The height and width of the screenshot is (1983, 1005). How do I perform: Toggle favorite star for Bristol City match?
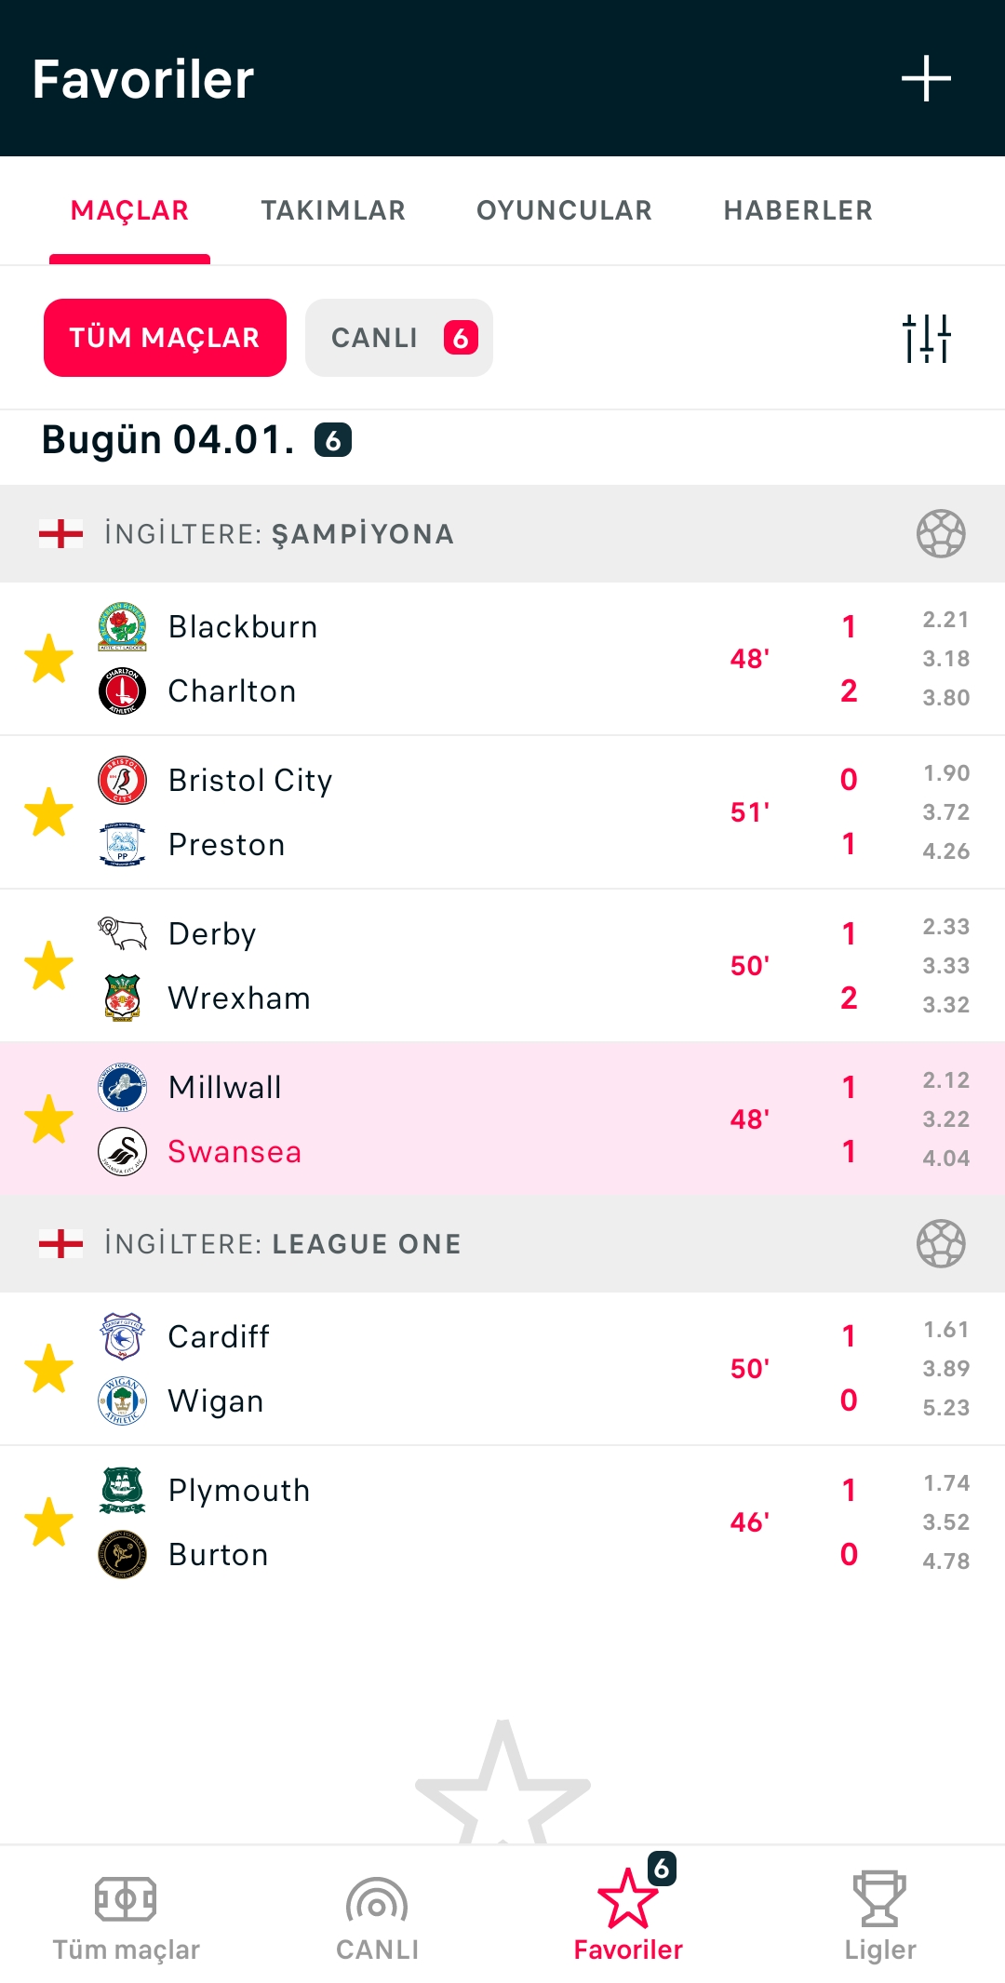click(x=48, y=812)
